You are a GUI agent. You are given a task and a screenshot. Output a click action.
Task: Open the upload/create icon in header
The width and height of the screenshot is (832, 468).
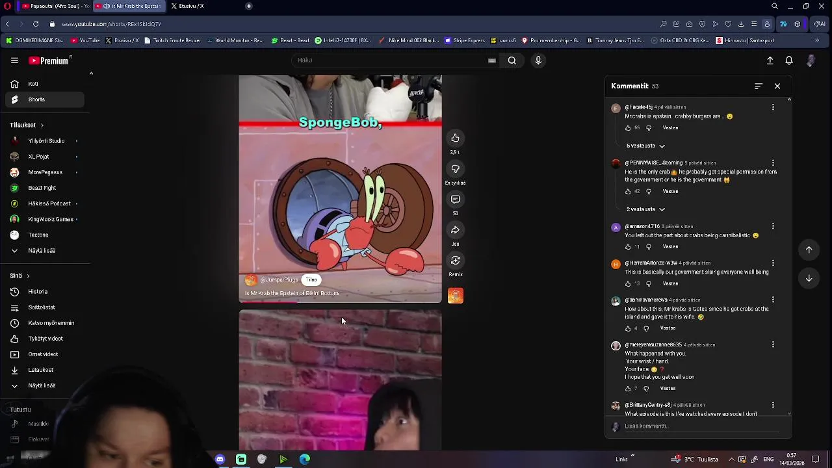click(770, 60)
